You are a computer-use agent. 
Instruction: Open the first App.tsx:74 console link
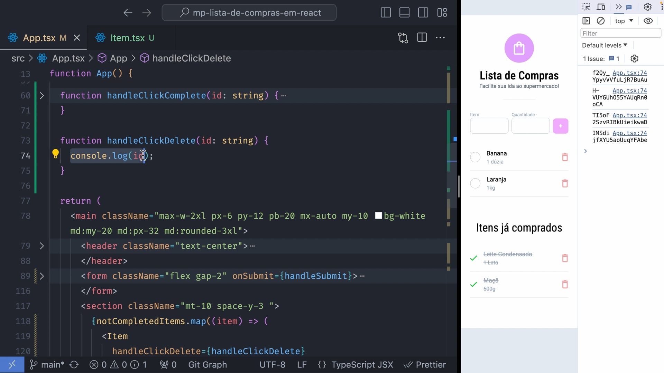(x=629, y=73)
